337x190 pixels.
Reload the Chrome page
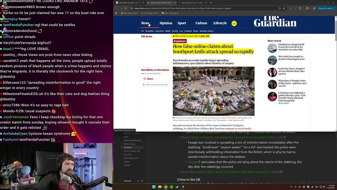pos(126,8)
